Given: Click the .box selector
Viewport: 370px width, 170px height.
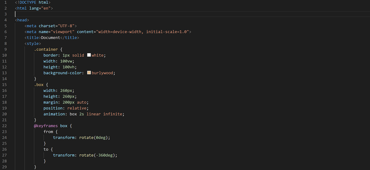Looking at the screenshot, I should [x=40, y=85].
